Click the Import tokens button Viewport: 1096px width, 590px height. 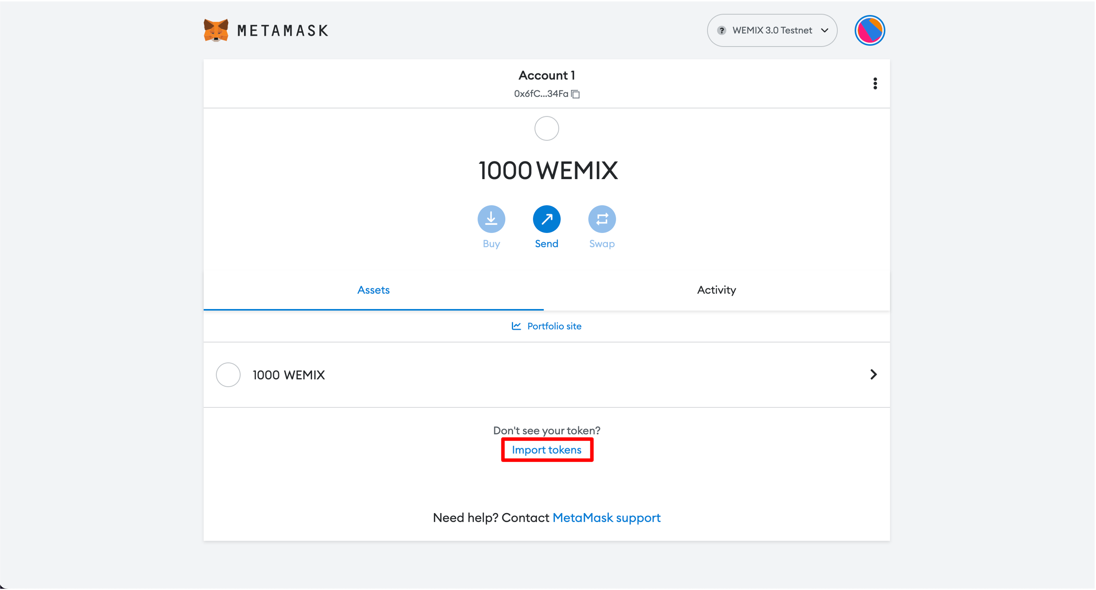click(x=547, y=450)
